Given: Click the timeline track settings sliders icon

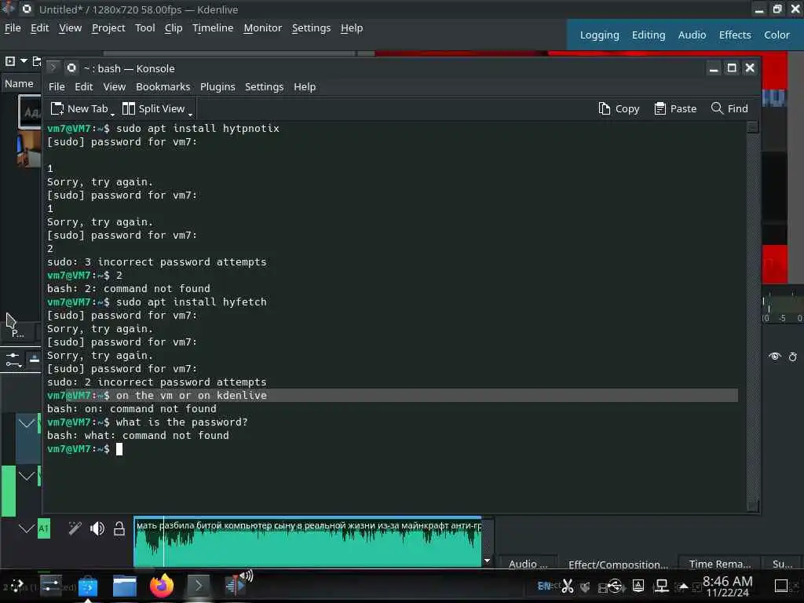Looking at the screenshot, I should pos(13,360).
